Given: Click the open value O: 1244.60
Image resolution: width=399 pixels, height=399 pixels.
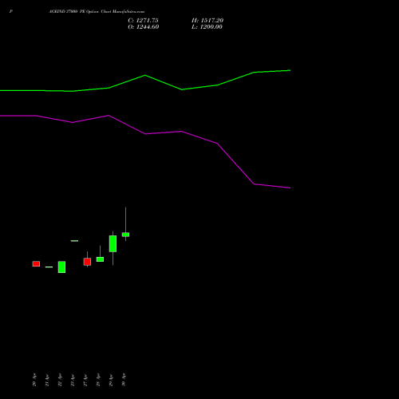Looking at the screenshot, I should tap(144, 27).
